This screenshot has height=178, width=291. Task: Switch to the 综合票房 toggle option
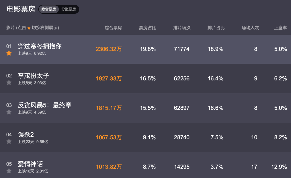48,9
